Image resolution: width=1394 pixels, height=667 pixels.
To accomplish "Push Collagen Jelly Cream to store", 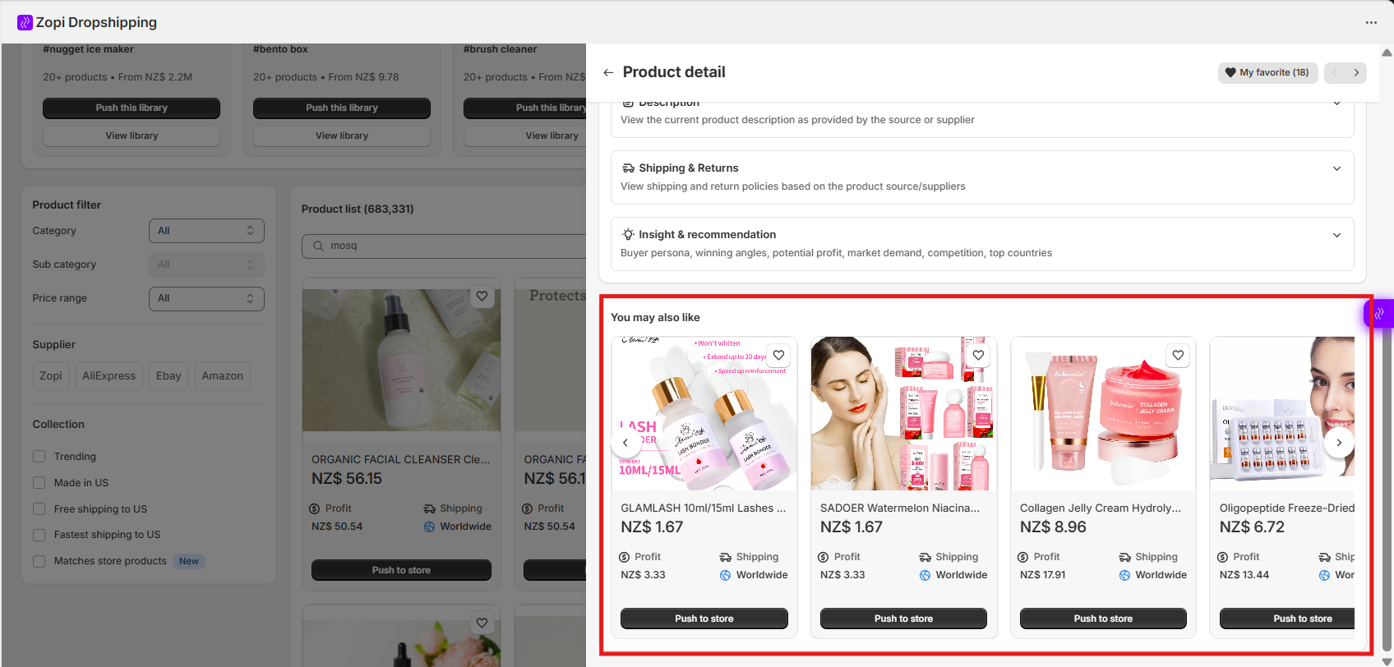I will (x=1104, y=619).
